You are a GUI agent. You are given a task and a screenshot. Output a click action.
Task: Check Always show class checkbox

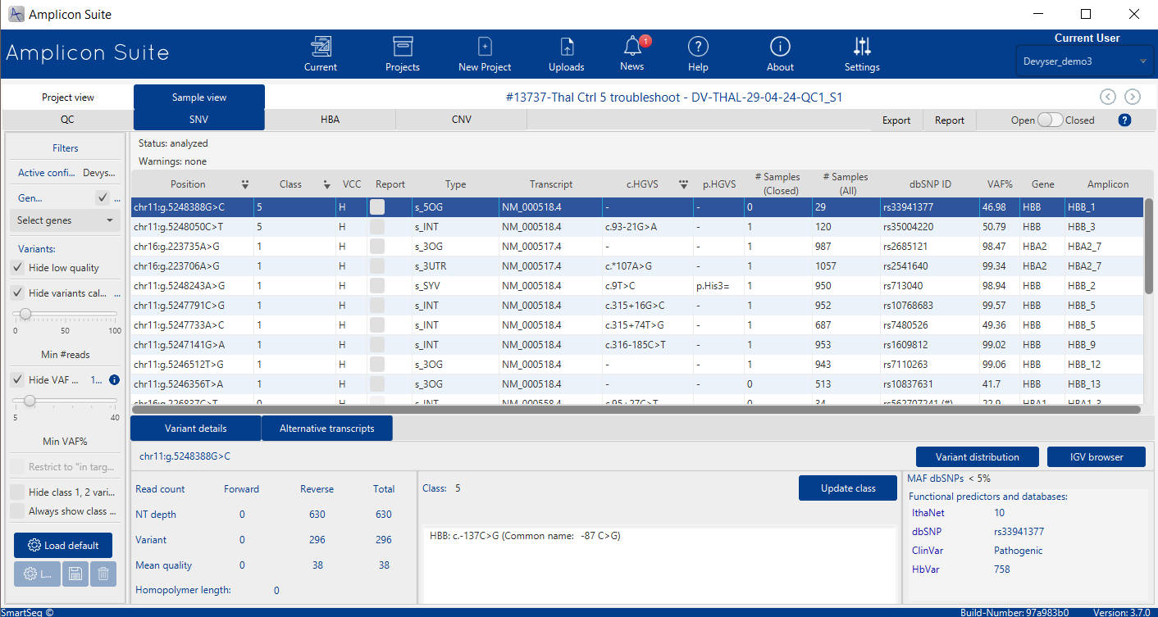pos(17,511)
